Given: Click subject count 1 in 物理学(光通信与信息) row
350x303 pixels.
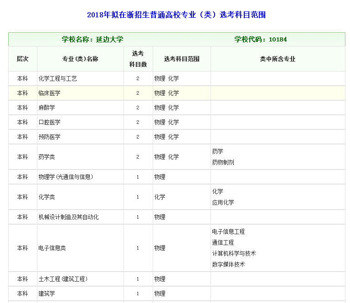Looking at the screenshot, I should (x=138, y=177).
